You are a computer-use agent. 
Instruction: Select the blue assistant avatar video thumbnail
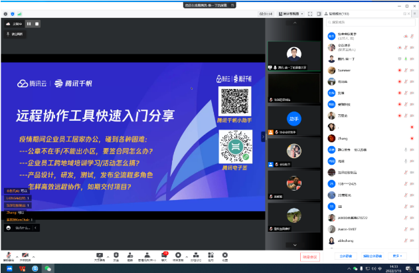[x=294, y=120]
